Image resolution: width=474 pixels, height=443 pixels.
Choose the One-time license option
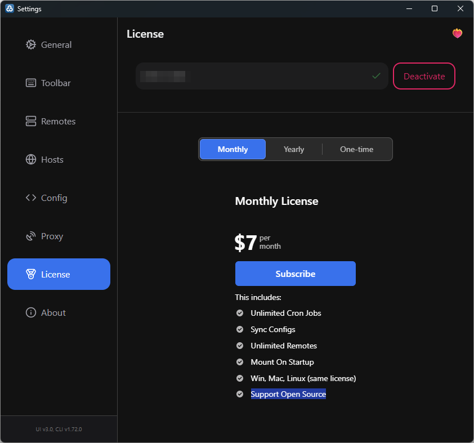pos(356,149)
